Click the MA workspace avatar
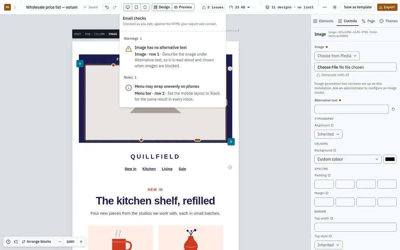 point(7,7)
